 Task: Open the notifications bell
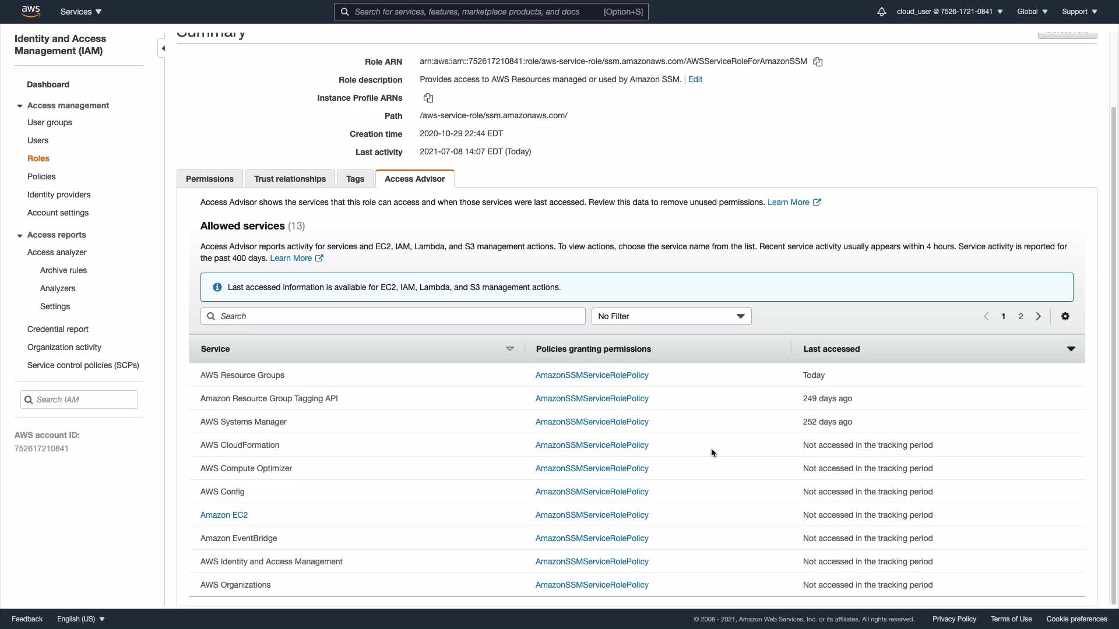[881, 12]
